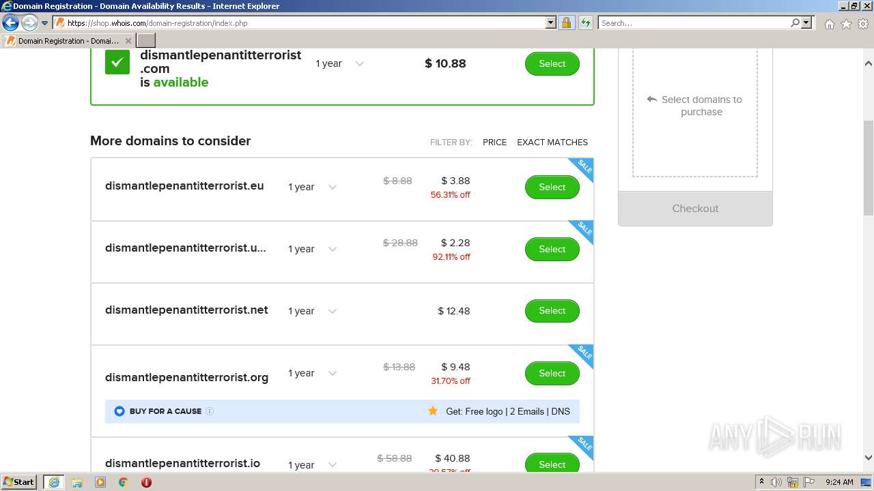Select the .com domain at $10.88

pyautogui.click(x=552, y=63)
